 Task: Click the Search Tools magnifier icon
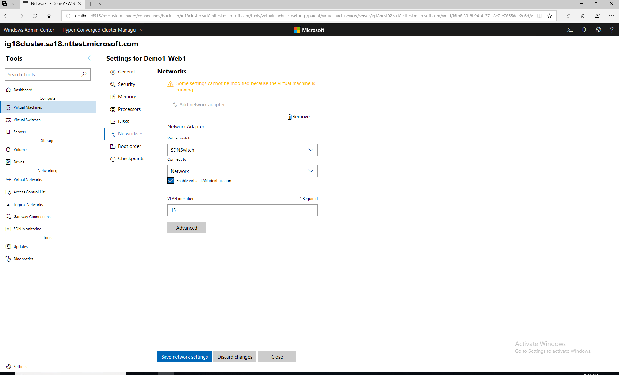[84, 74]
